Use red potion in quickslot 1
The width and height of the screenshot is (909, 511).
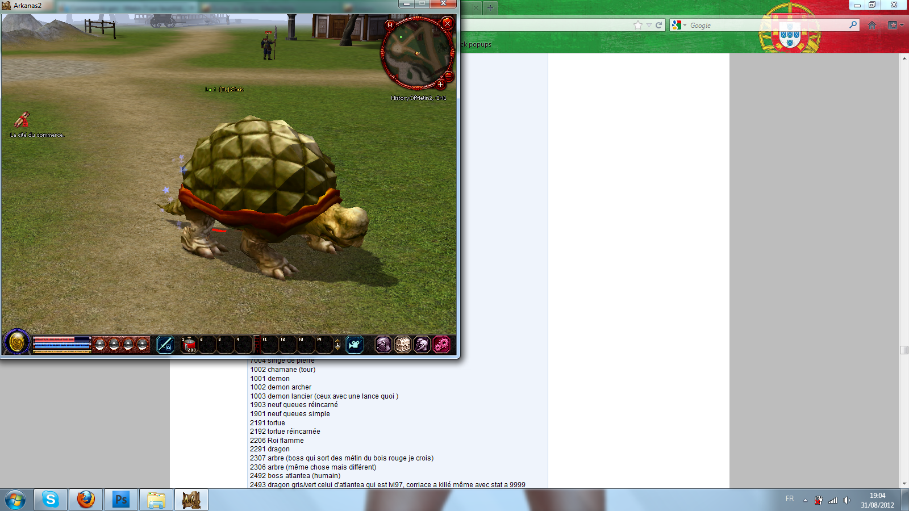click(189, 344)
